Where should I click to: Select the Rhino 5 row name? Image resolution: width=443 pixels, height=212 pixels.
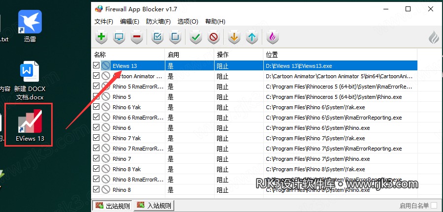tap(122, 97)
